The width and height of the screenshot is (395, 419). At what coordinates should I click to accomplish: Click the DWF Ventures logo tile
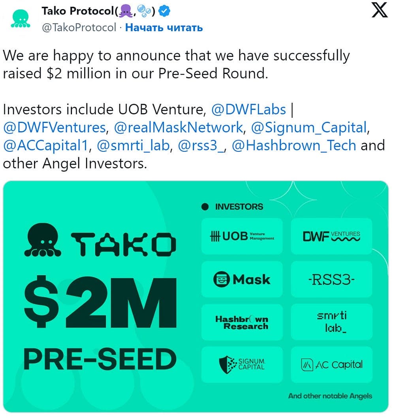pos(331,236)
